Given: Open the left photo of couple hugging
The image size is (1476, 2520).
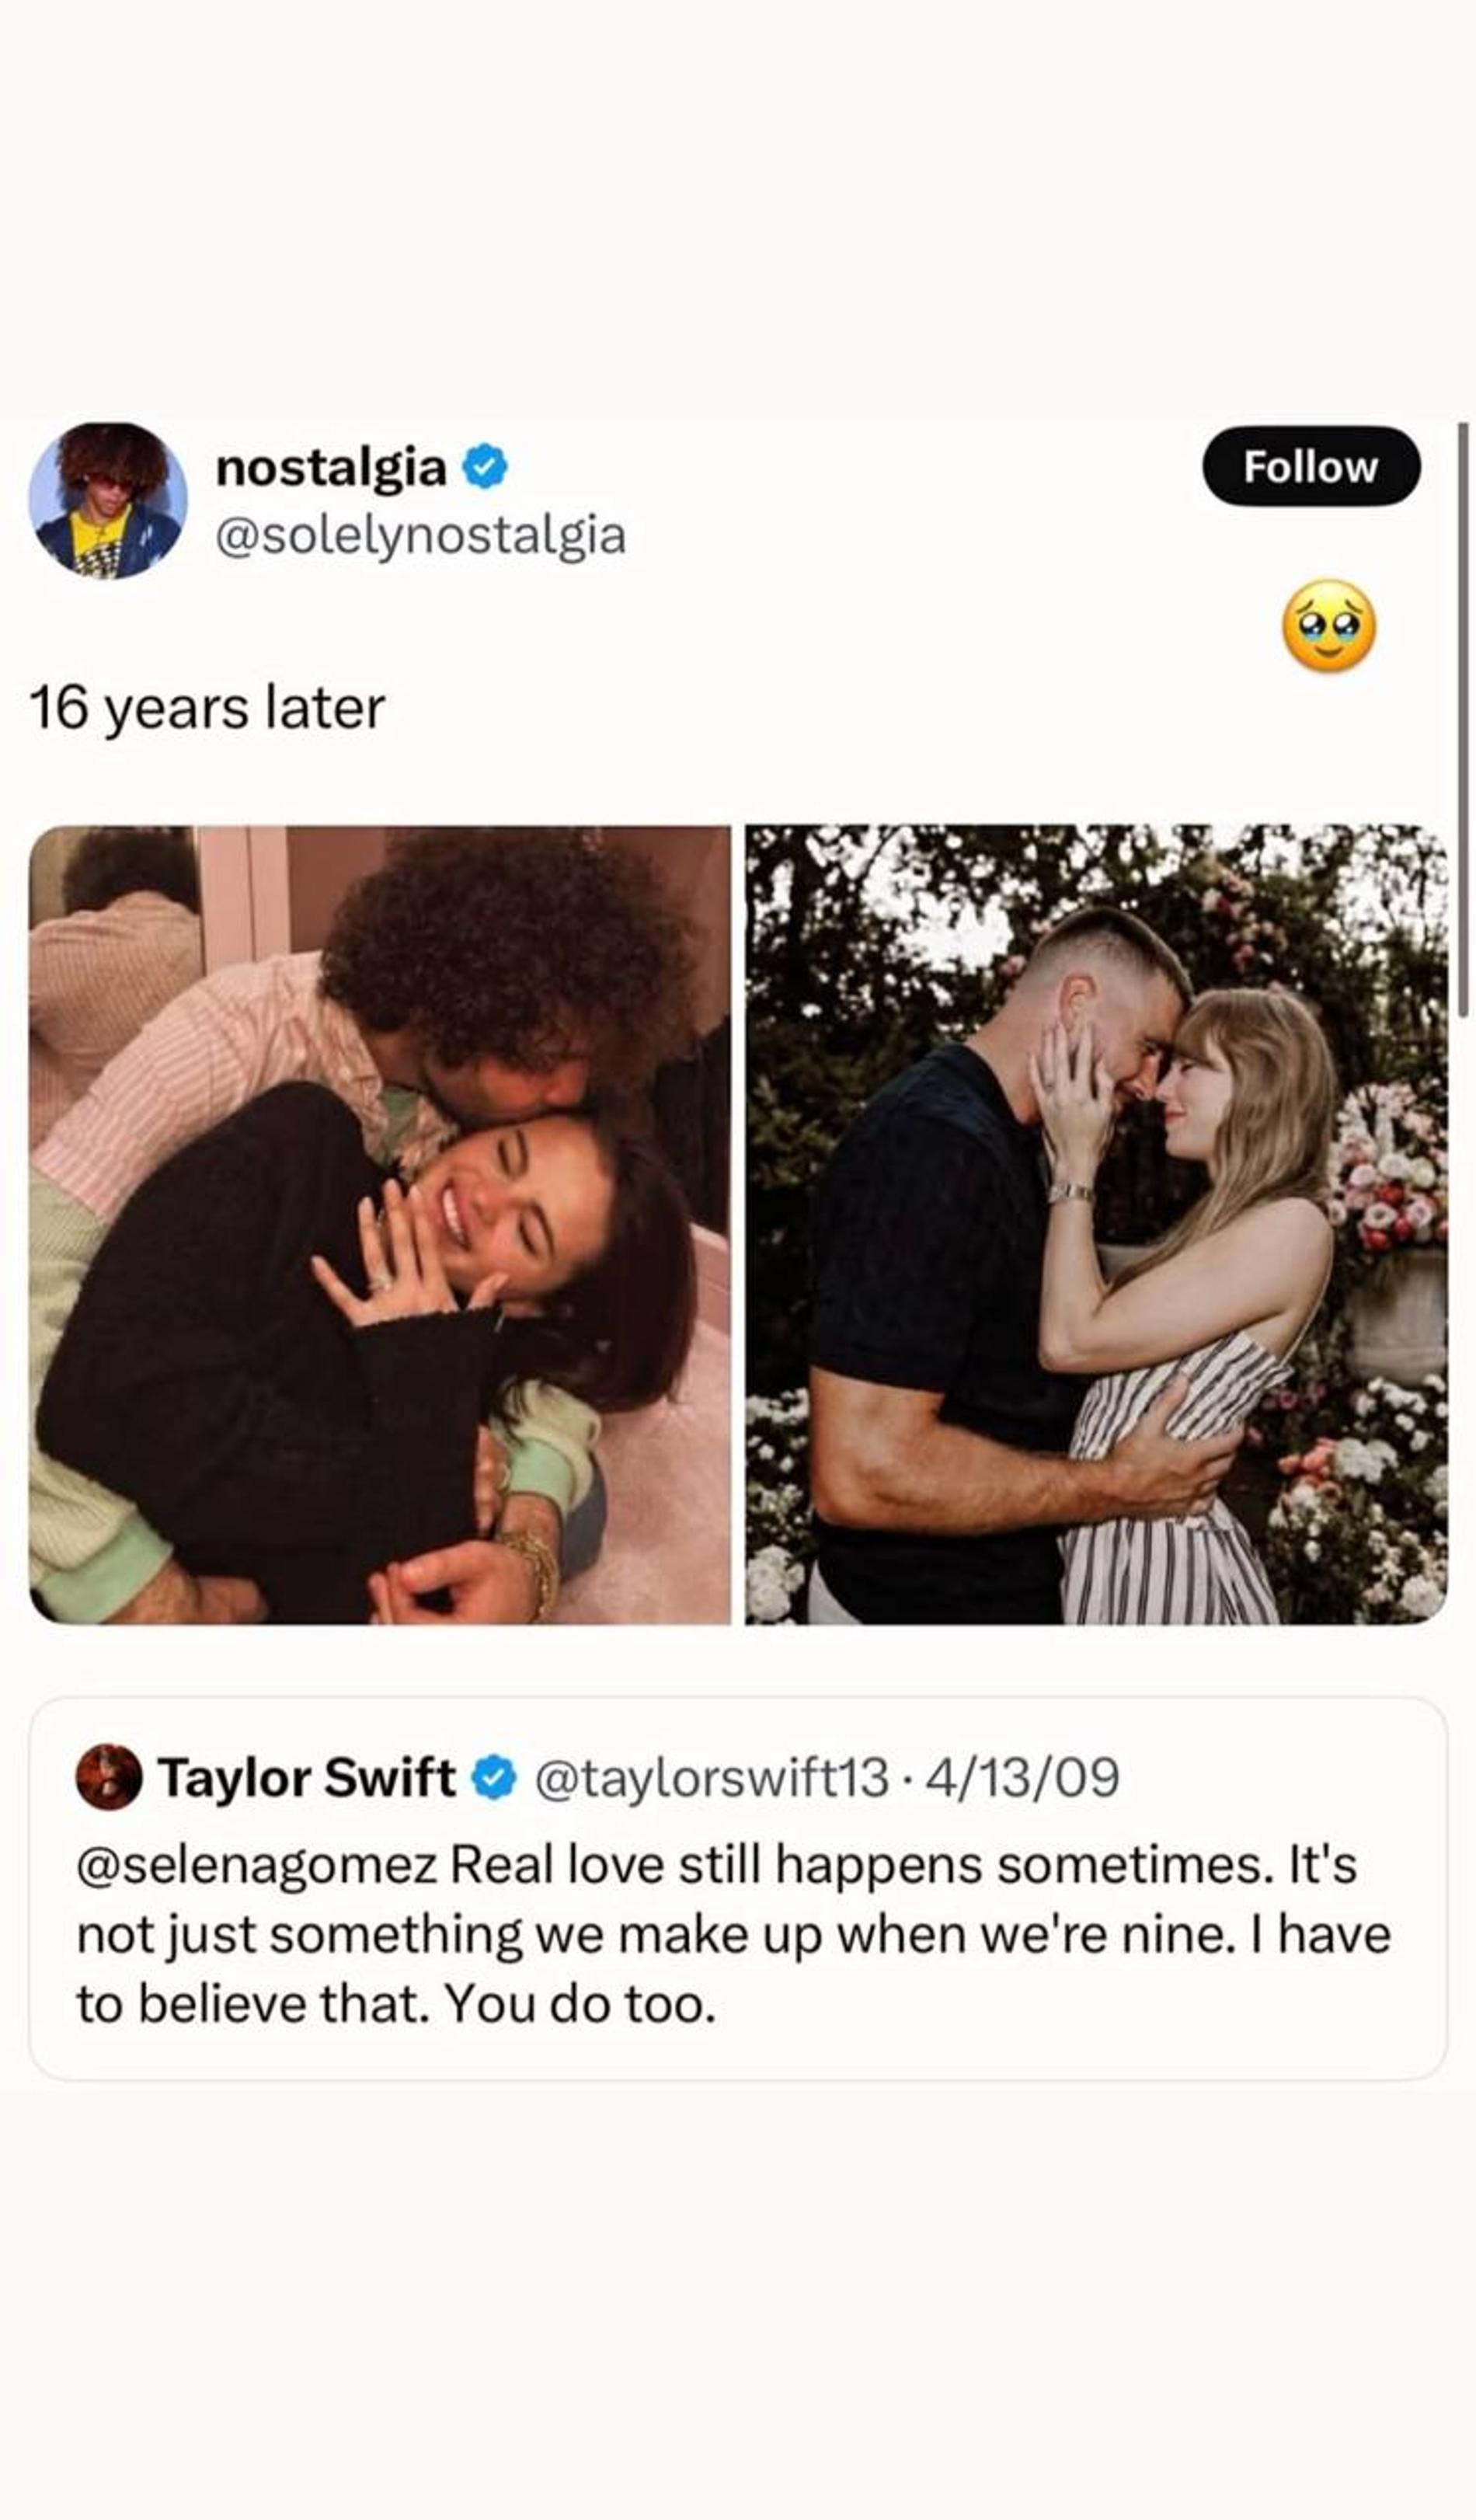Looking at the screenshot, I should tap(380, 1224).
